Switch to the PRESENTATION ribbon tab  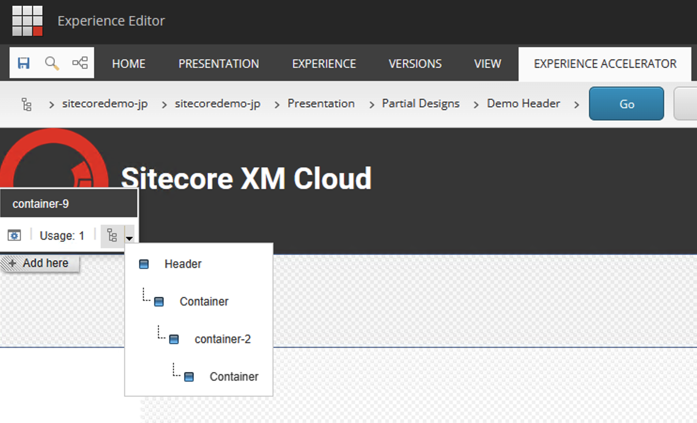218,63
